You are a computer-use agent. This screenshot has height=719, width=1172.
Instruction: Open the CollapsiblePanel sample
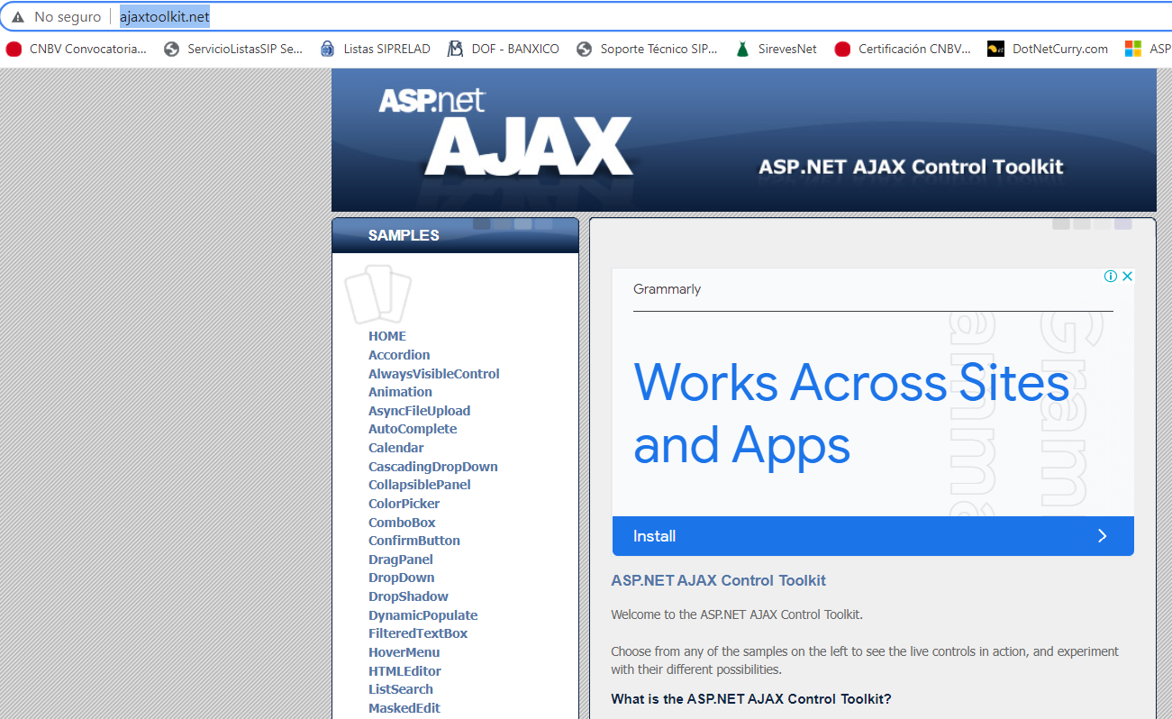click(x=420, y=485)
